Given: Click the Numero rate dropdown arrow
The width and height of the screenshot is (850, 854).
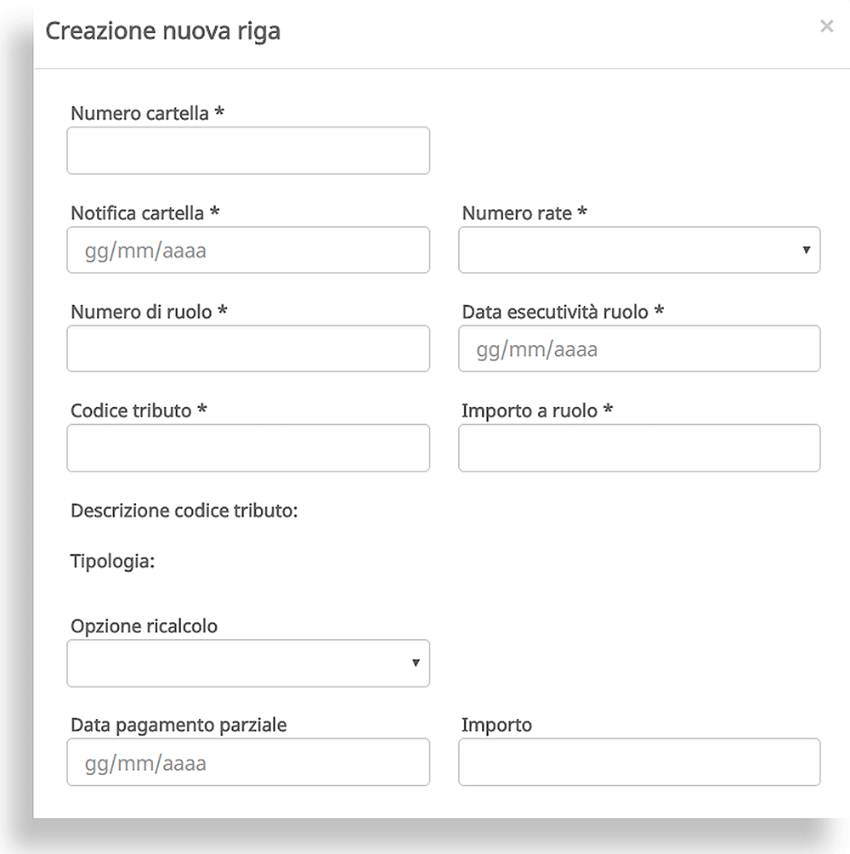Looking at the screenshot, I should [806, 250].
